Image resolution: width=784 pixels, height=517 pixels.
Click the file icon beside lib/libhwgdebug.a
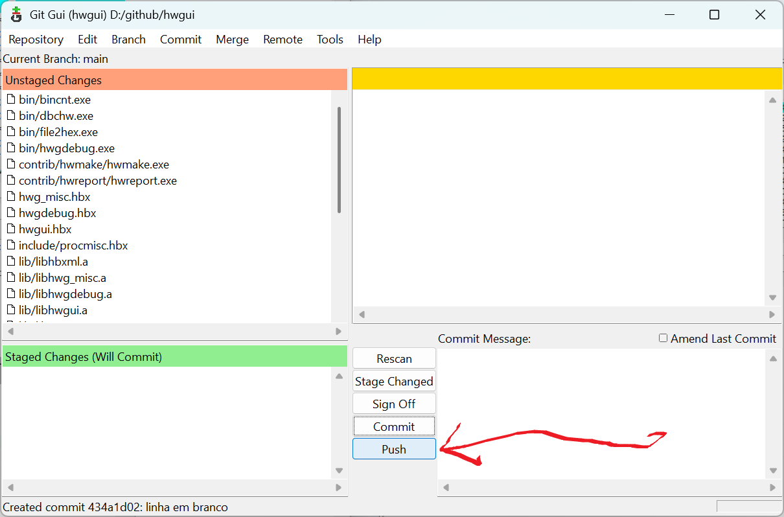(x=11, y=294)
